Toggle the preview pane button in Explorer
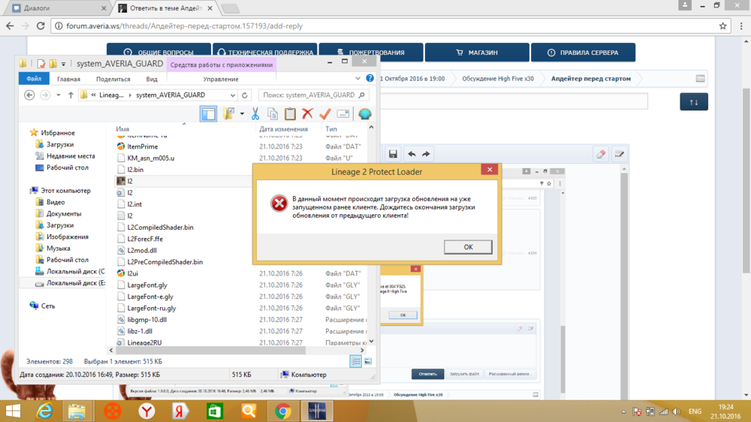Viewport: 751px width, 422px height. pyautogui.click(x=208, y=114)
